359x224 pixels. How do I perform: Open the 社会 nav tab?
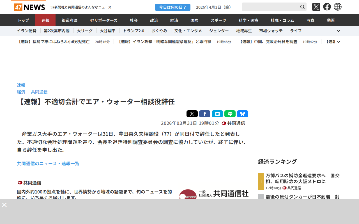click(x=134, y=20)
